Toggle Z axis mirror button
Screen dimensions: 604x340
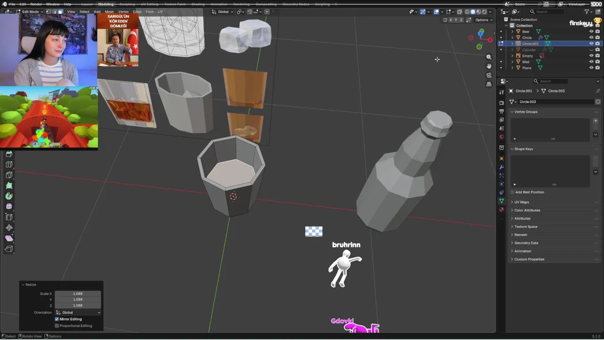pyautogui.click(x=461, y=20)
